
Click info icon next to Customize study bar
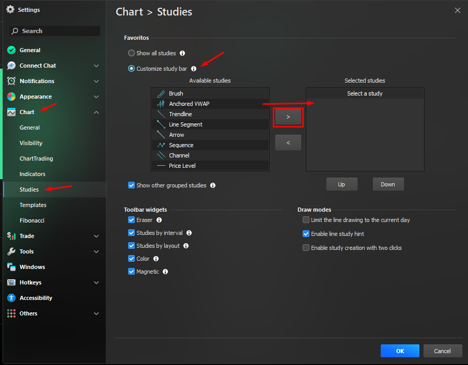[194, 69]
